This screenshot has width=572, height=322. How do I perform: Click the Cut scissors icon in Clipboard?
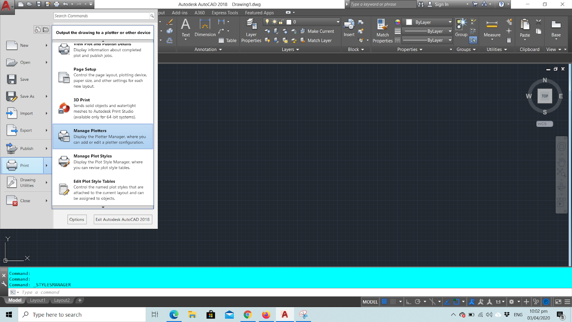[538, 22]
